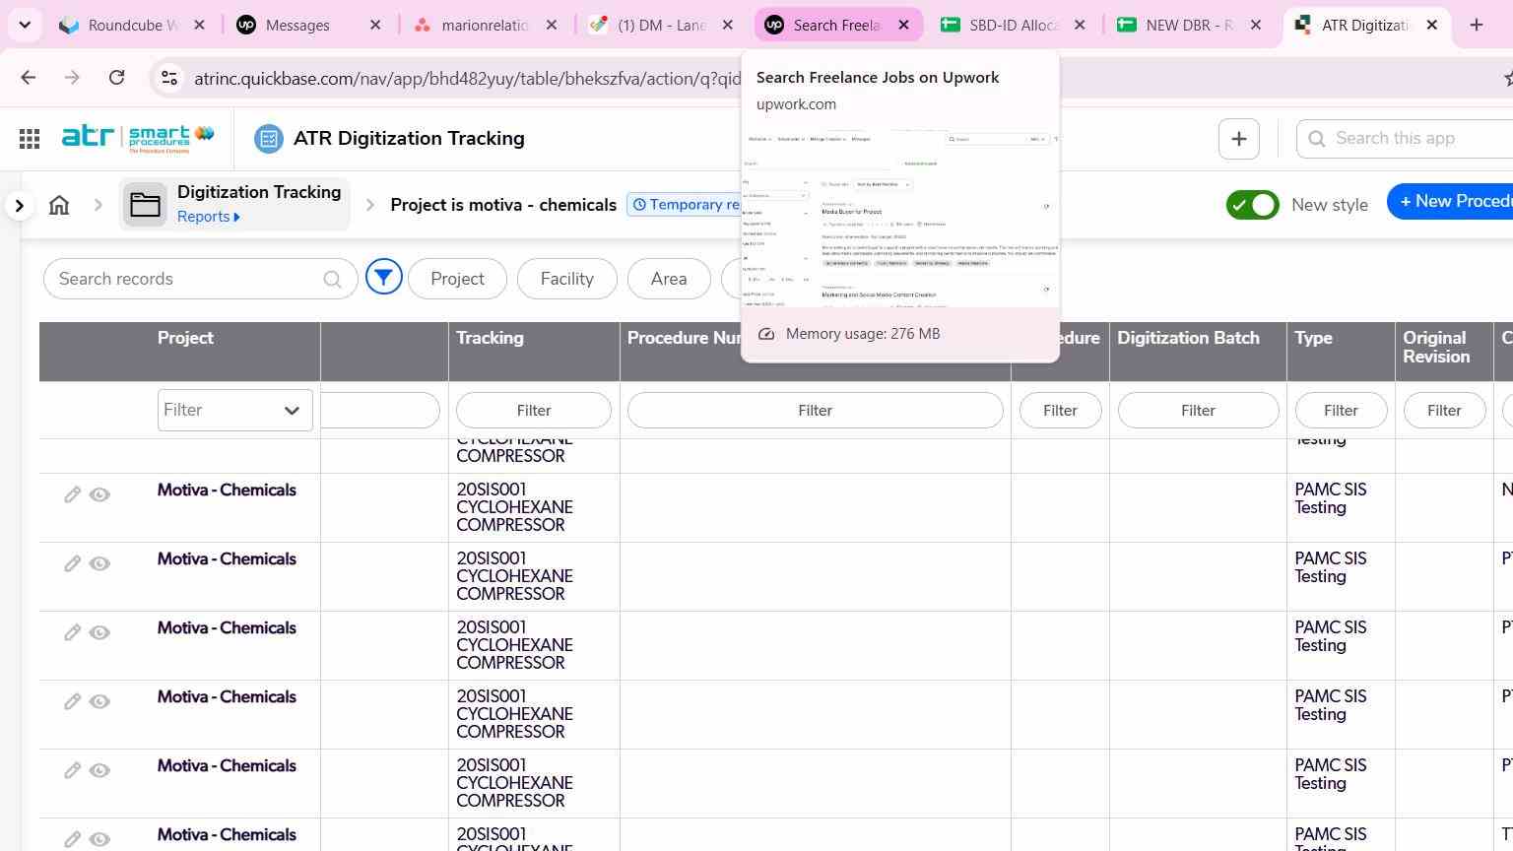Expand the left sidebar chevron
This screenshot has width=1513, height=851.
click(x=19, y=205)
